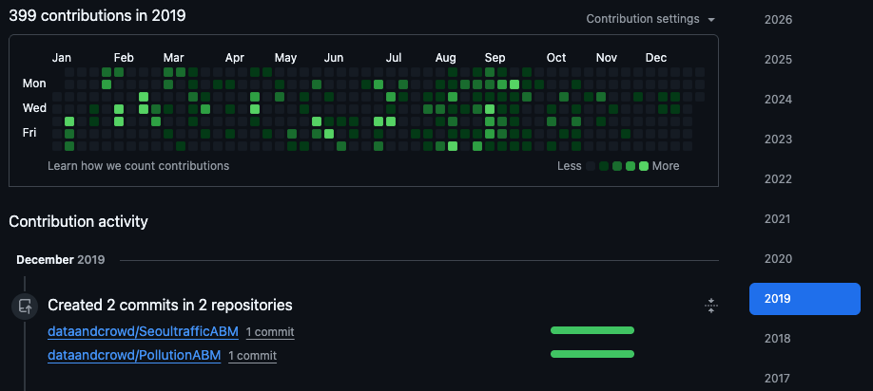The image size is (873, 391).
Task: Open Learn how we count contributions
Action: coord(138,166)
